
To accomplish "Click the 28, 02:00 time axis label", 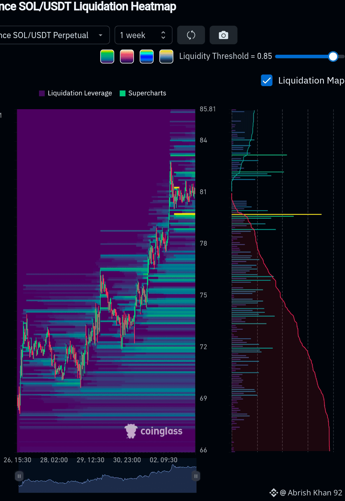I will tap(54, 460).
